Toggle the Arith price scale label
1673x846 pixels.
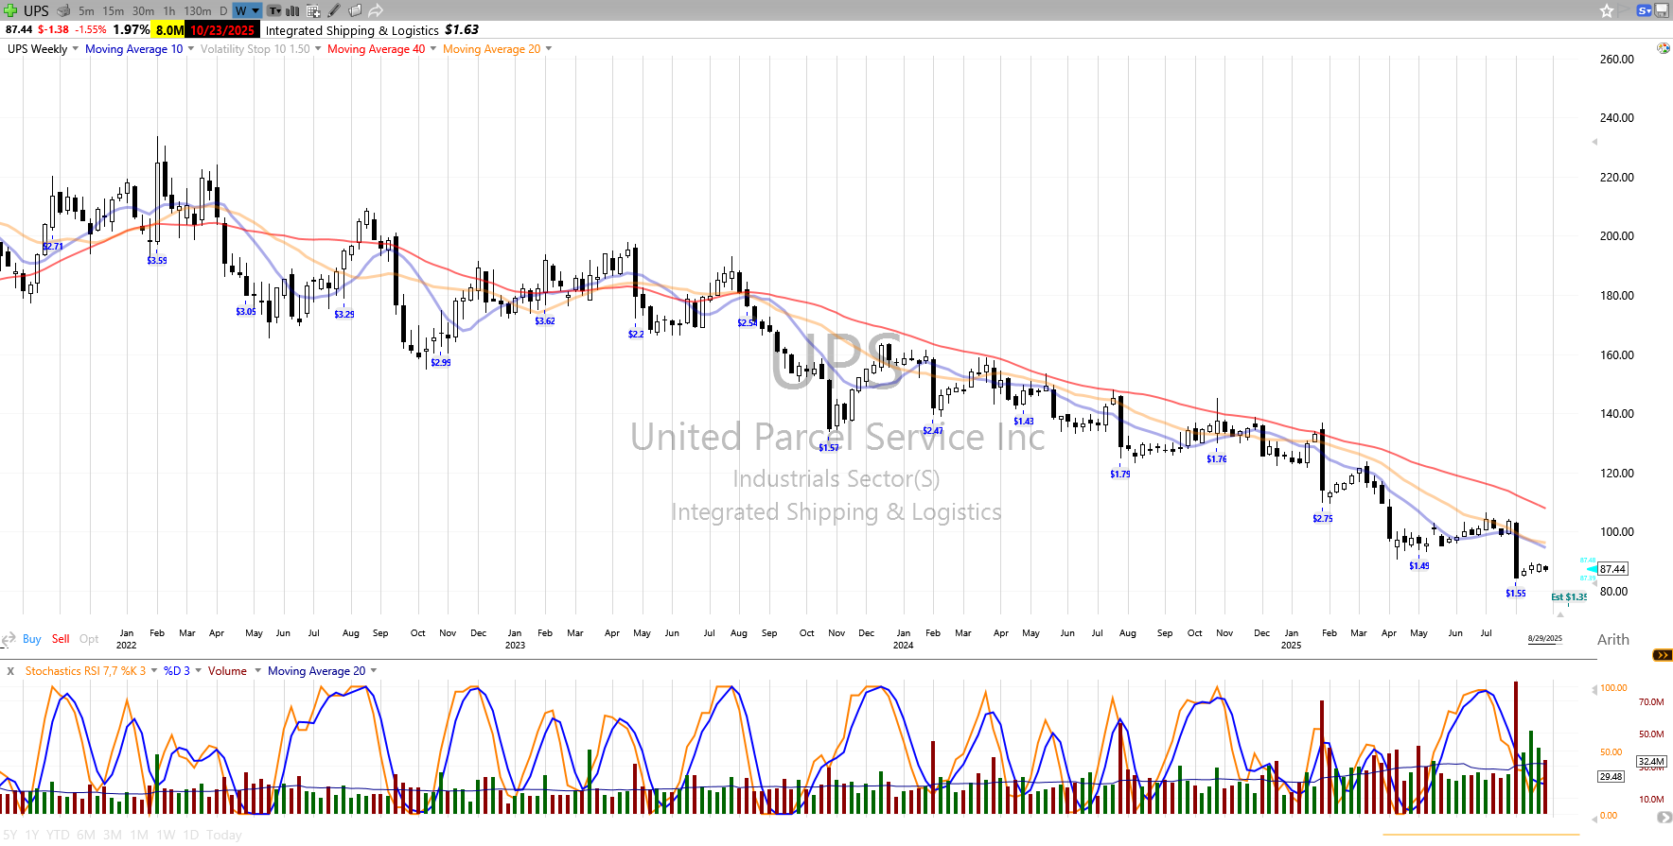1613,640
